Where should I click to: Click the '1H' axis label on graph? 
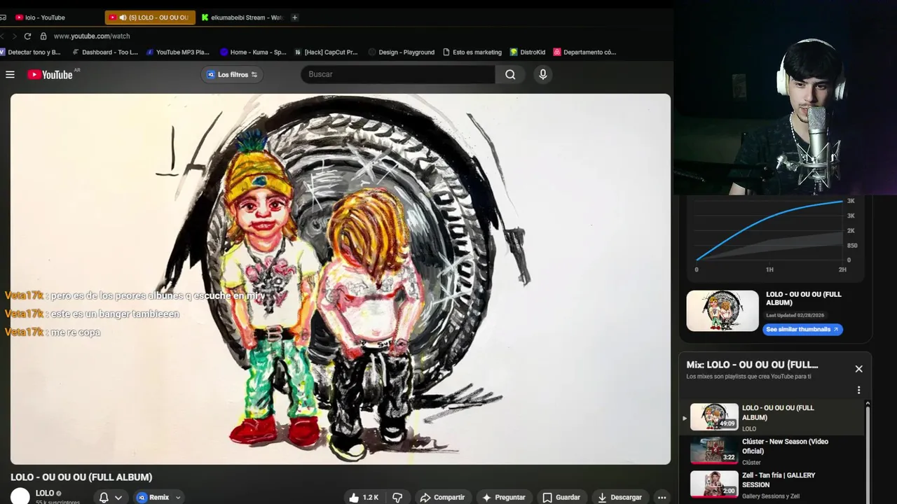[x=769, y=269]
